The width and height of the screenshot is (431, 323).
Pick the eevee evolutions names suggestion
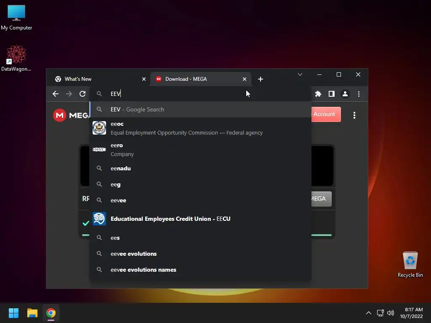(x=201, y=270)
